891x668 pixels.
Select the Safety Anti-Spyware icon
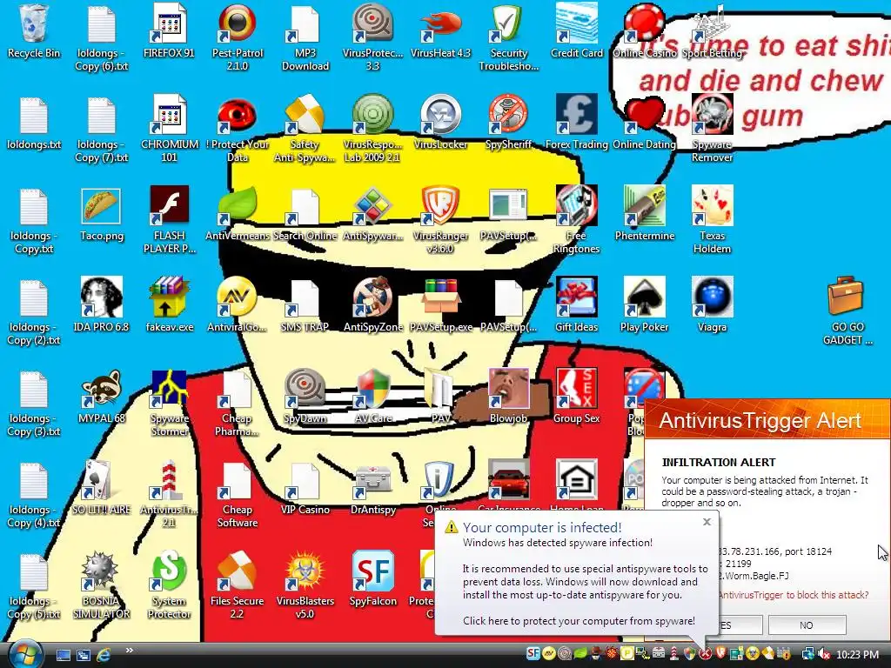[x=305, y=114]
